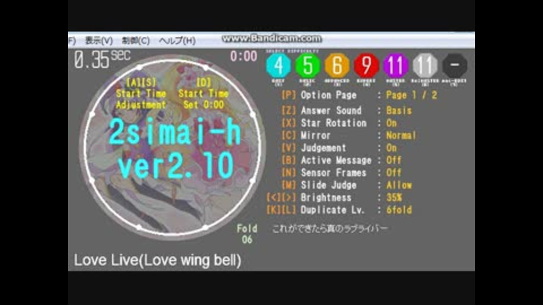Select green difficulty level 5 octagon

(x=308, y=66)
